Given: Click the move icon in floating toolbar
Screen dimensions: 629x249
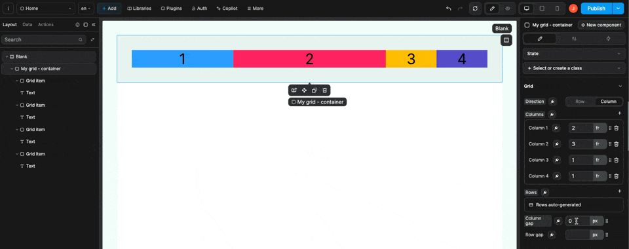Looking at the screenshot, I should tap(304, 90).
